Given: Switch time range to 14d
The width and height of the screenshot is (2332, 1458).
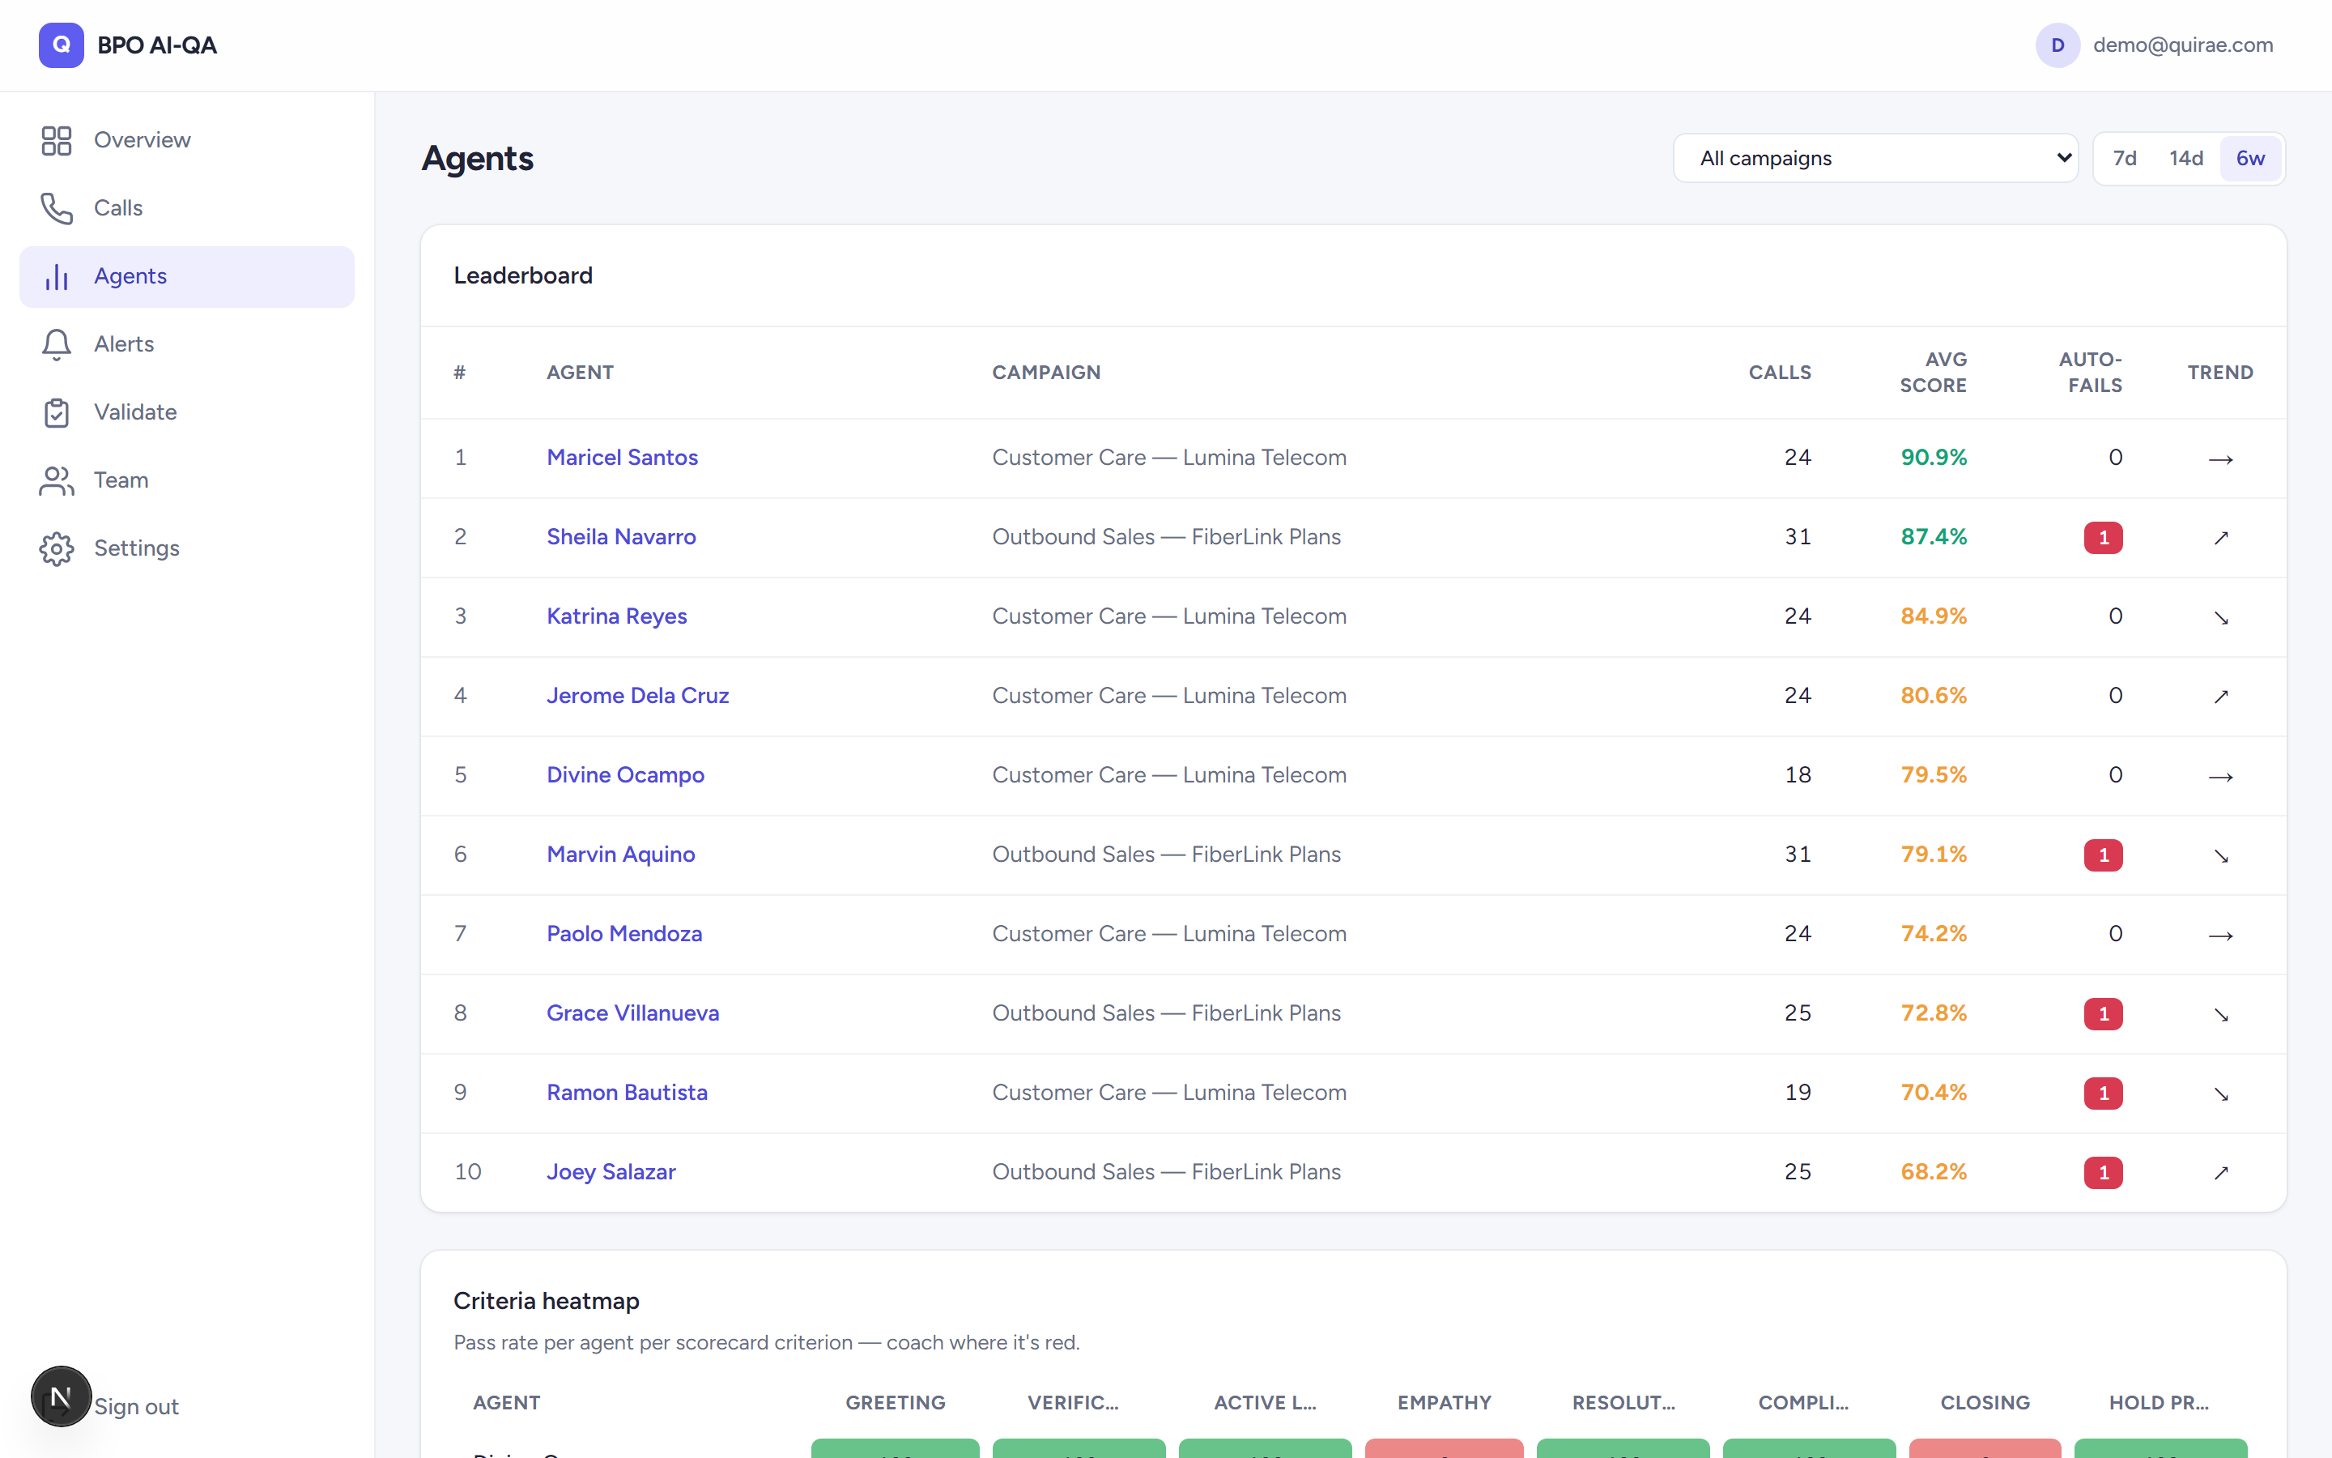Looking at the screenshot, I should point(2186,158).
